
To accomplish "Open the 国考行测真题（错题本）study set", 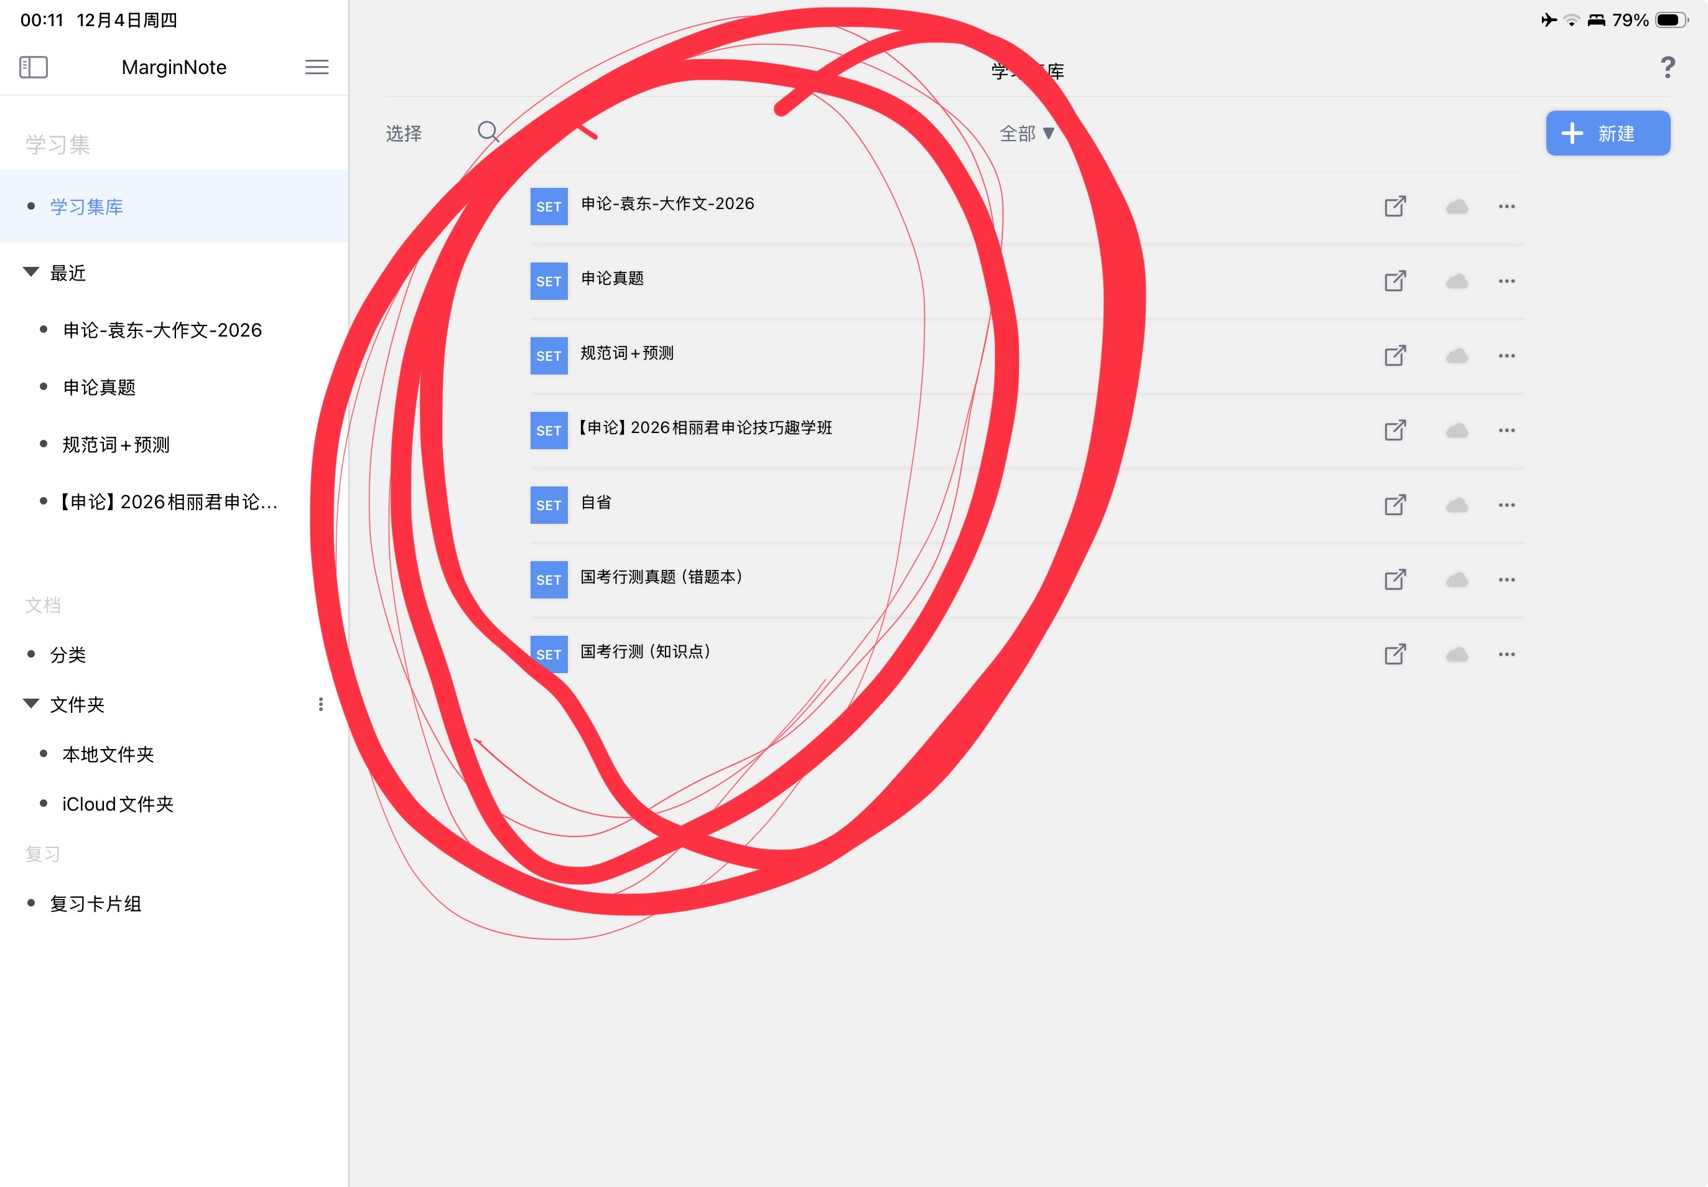I will pyautogui.click(x=661, y=578).
